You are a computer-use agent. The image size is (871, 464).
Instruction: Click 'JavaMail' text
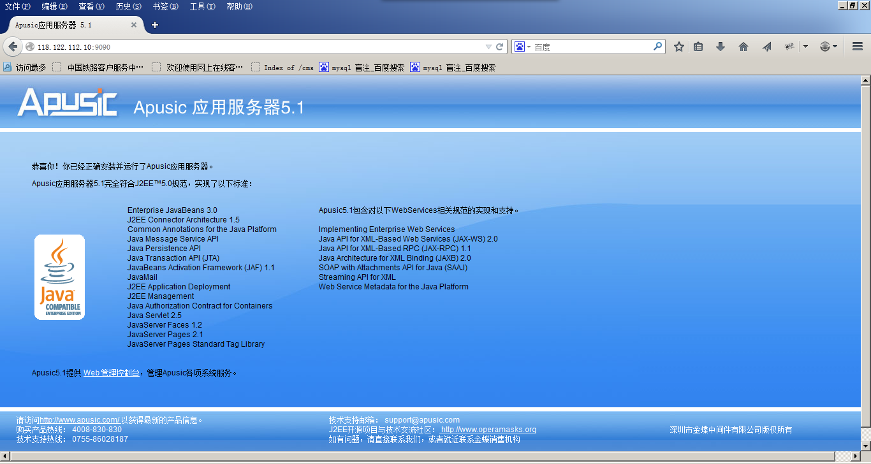coord(142,277)
